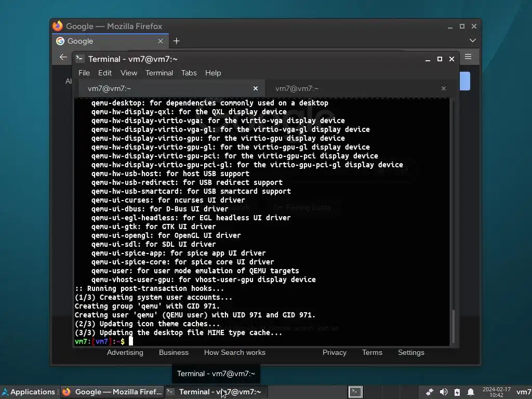Click the line 'qemu-hw-usb-host: for host USB support'
Viewport: 532px width, 399px height.
[170, 174]
